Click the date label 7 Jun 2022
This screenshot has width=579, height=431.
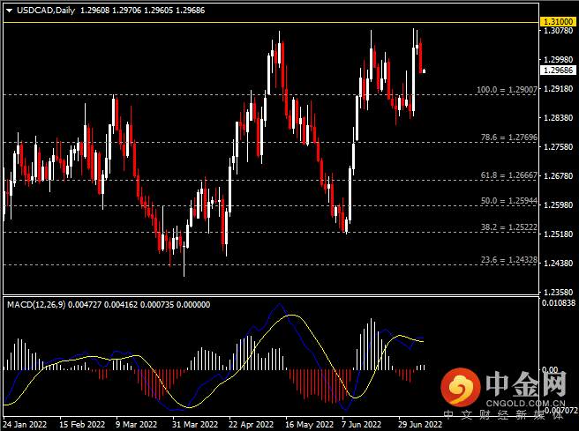[361, 424]
